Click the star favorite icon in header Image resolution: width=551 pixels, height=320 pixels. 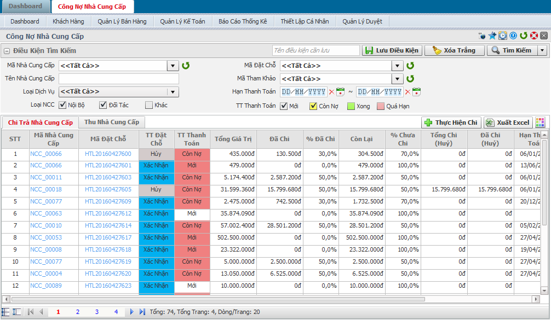492,36
